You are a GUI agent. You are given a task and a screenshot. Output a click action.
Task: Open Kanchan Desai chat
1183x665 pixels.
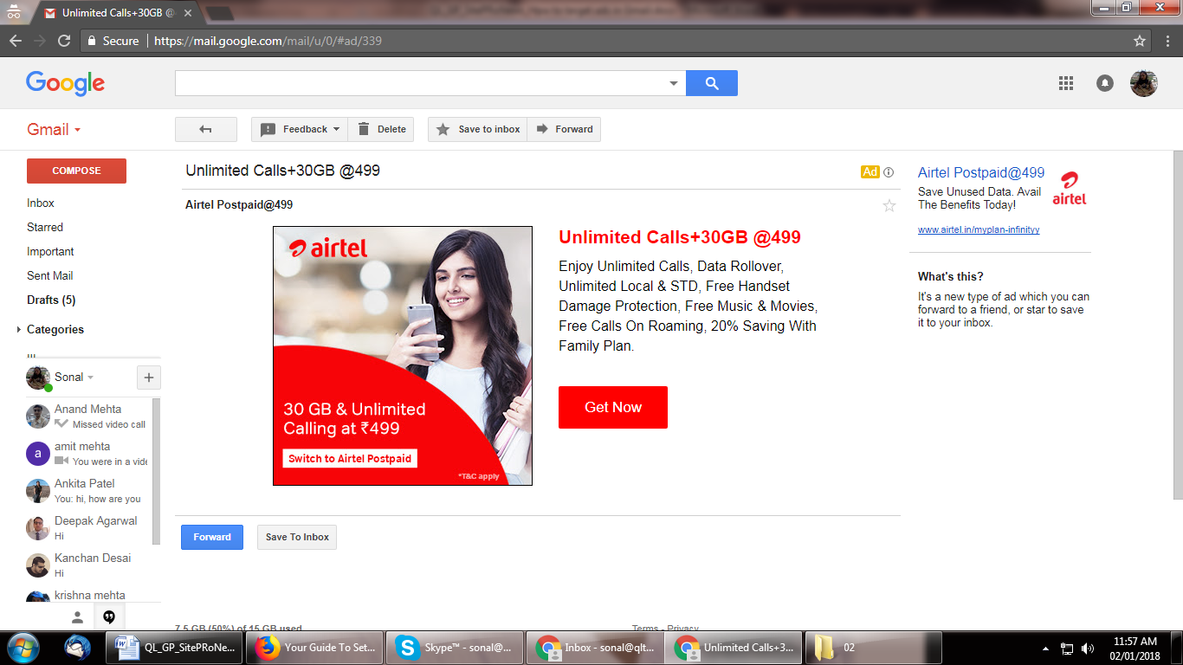pos(88,565)
